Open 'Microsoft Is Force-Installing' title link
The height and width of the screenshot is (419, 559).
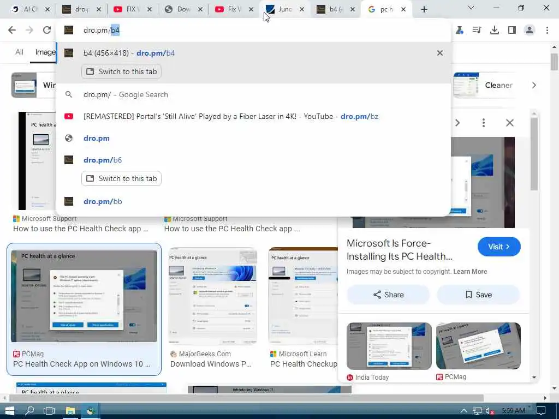[x=399, y=250]
